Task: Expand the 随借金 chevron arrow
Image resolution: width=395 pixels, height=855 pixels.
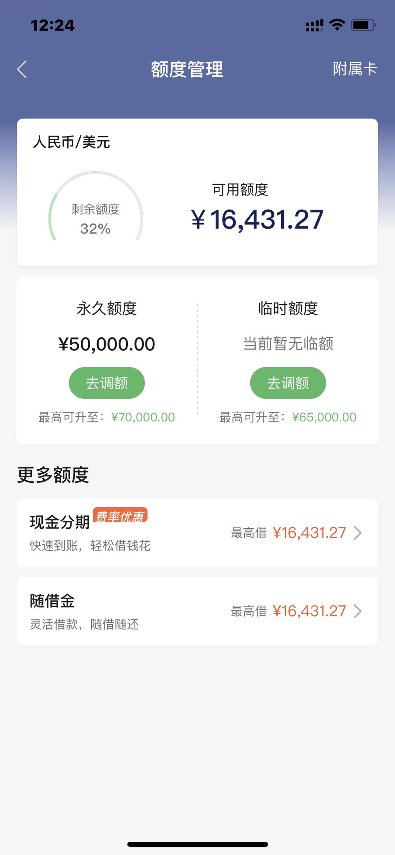Action: 358,611
